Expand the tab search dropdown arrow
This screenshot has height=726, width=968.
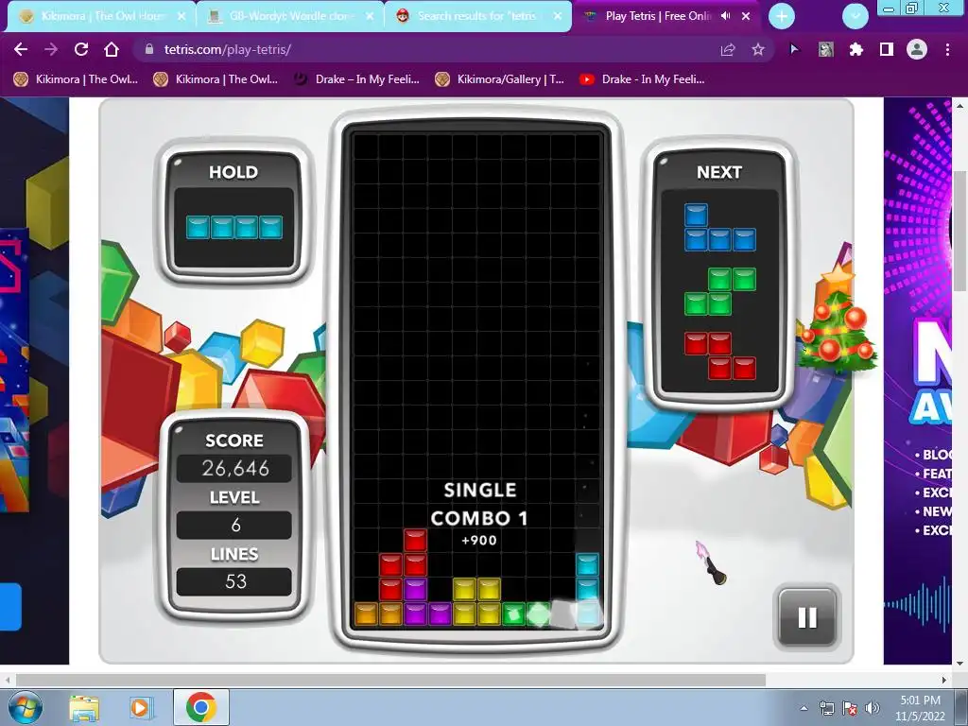pyautogui.click(x=856, y=17)
